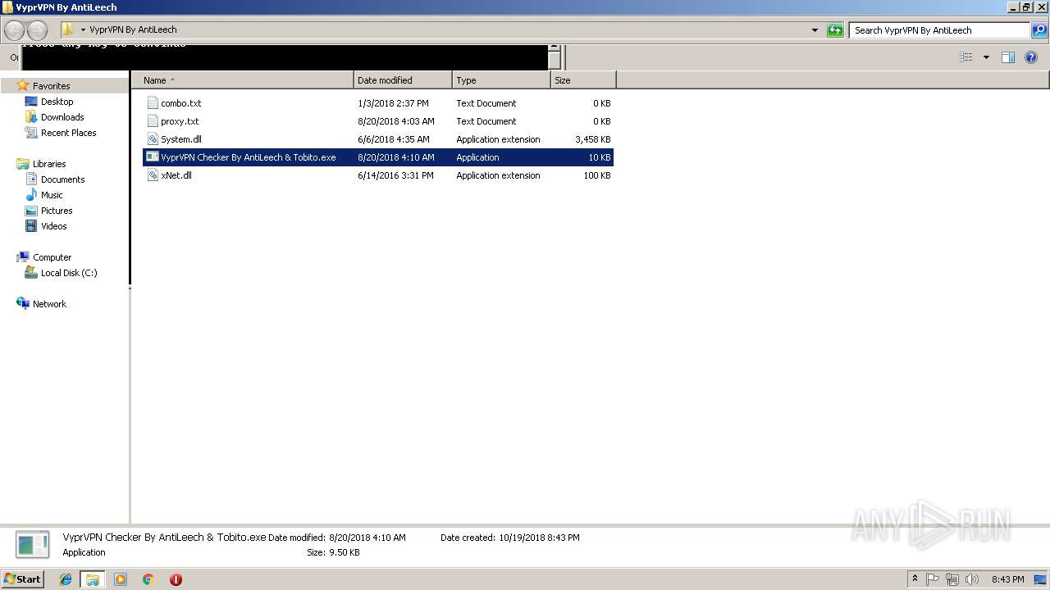Click the refresh button beside the address bar
Viewport: 1050px width, 590px height.
pos(835,30)
